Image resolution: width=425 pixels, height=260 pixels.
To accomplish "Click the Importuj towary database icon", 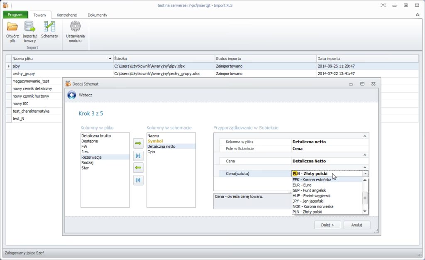I will [x=30, y=27].
